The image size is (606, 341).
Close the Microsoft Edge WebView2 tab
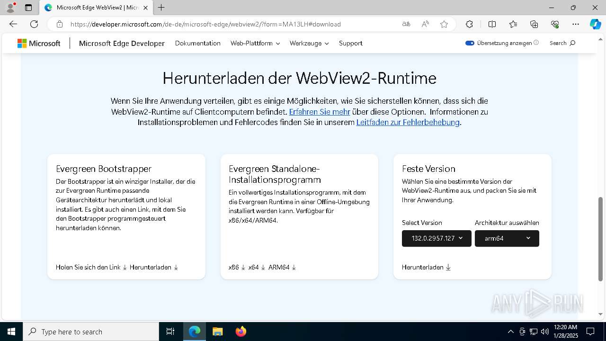145,8
